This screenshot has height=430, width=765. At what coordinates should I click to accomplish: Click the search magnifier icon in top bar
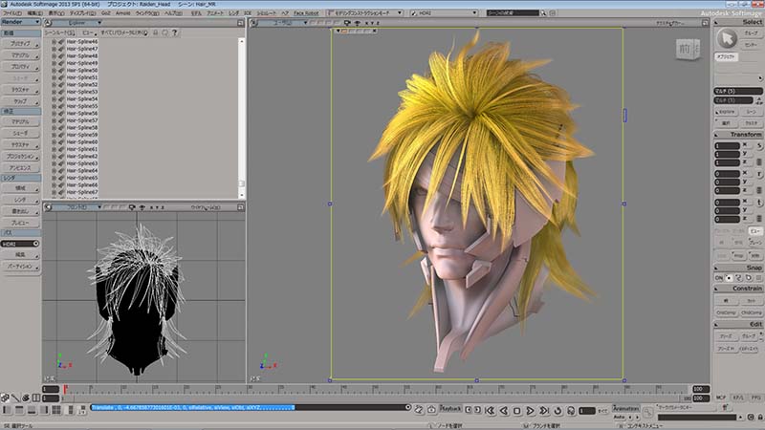click(543, 13)
